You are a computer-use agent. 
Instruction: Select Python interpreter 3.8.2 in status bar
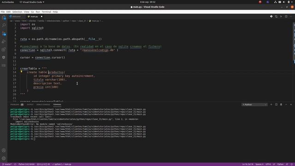(x=26, y=164)
